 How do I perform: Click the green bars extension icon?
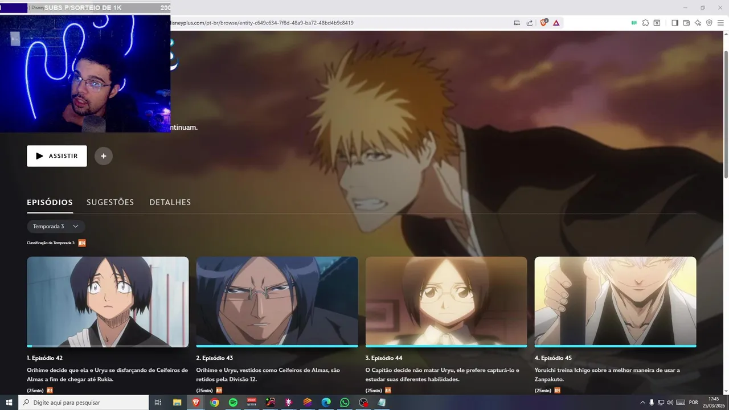pyautogui.click(x=633, y=23)
